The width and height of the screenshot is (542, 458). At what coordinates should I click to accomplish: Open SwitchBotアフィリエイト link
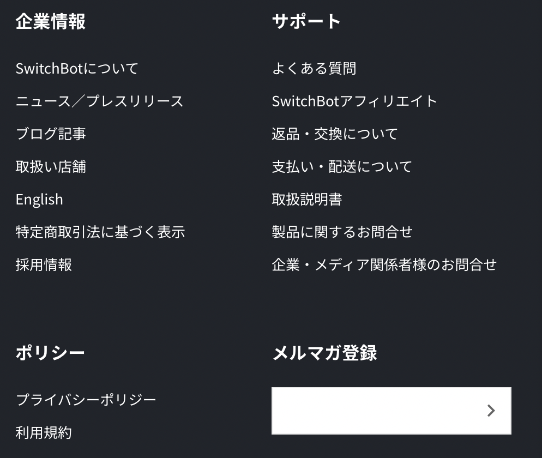[354, 101]
